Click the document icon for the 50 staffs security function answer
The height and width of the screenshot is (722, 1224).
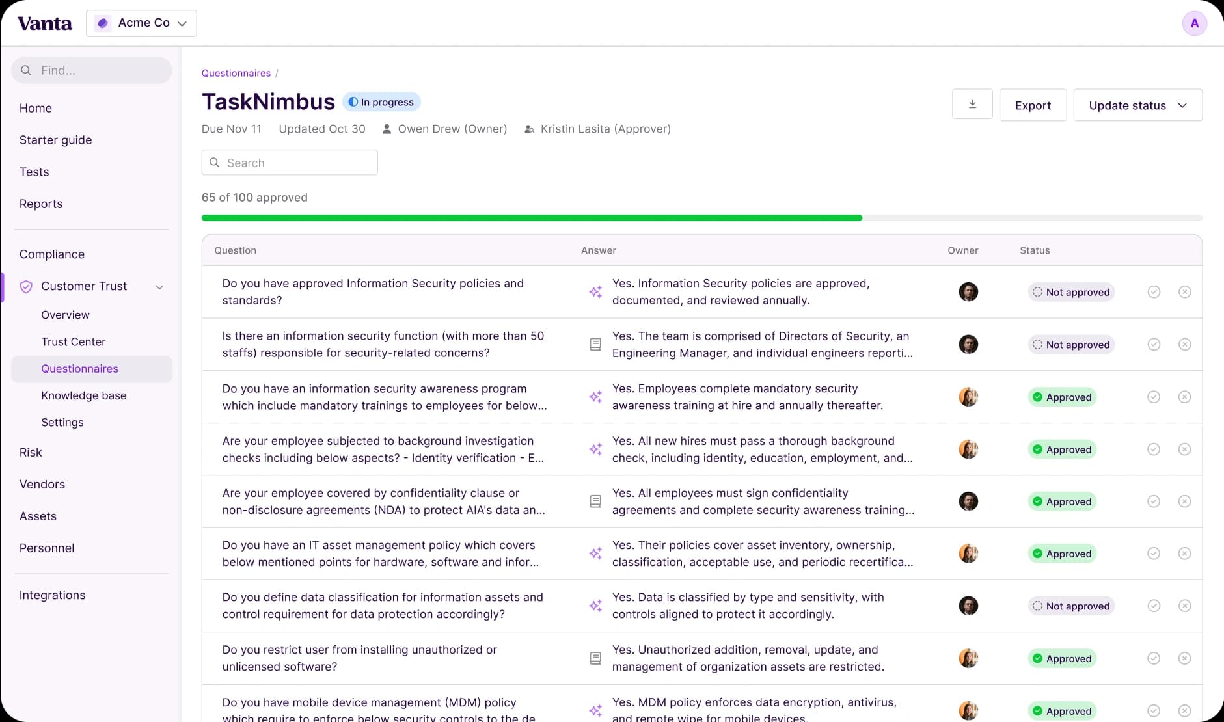coord(595,344)
